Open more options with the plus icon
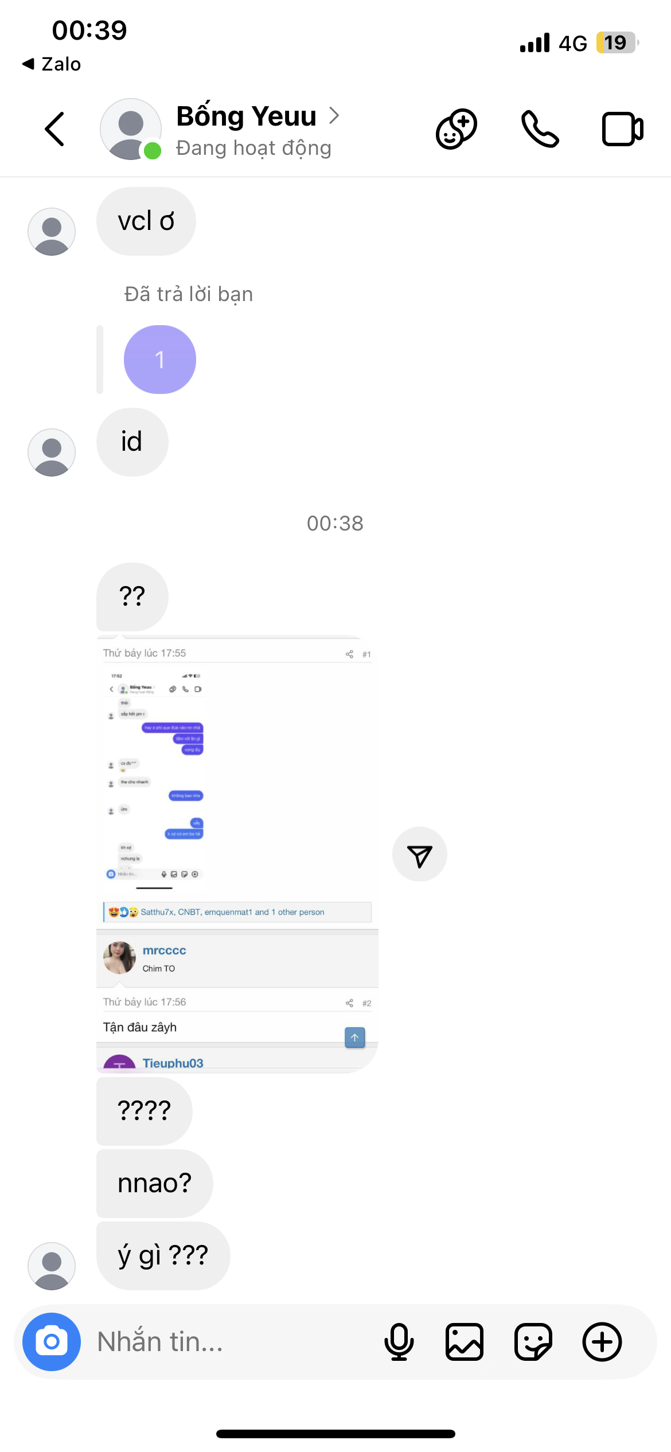 (x=602, y=1342)
